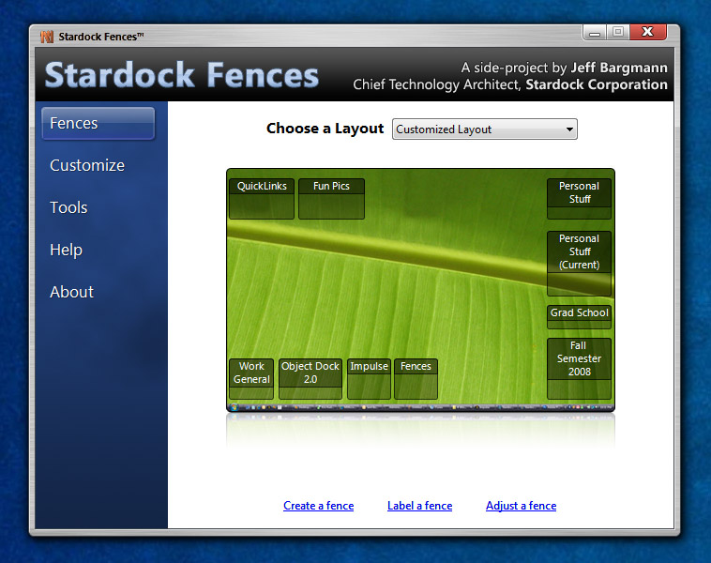Select the Grad School fence preview
This screenshot has height=563, width=711.
(579, 317)
